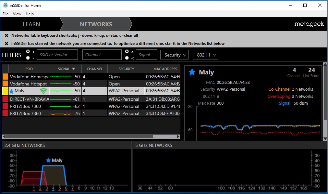Click the Co-Channel label in details
This screenshot has width=328, height=194.
pos(279,89)
